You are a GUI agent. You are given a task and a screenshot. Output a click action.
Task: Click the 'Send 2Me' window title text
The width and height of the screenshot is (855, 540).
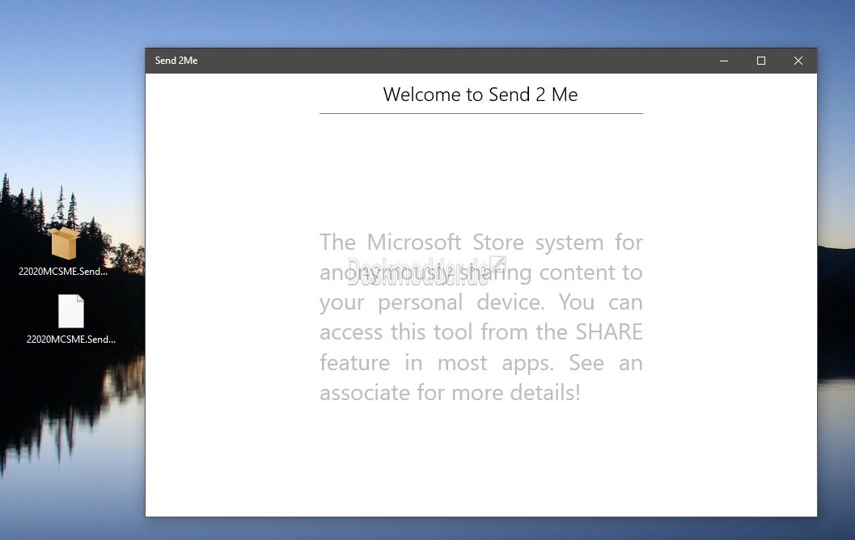coord(176,61)
